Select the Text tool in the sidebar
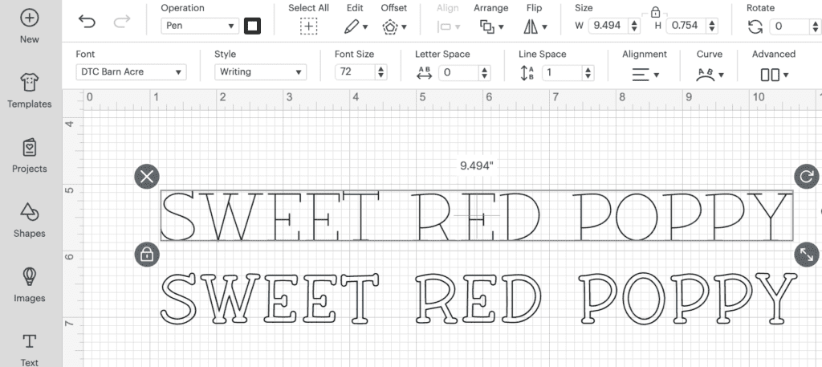This screenshot has width=822, height=367. (x=30, y=349)
